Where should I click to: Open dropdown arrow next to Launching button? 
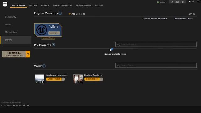(x=28, y=54)
